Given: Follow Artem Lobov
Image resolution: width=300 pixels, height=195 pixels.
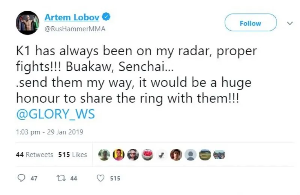Looking at the screenshot, I should coord(250,23).
